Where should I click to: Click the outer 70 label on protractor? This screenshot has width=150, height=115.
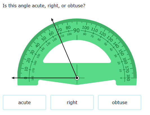[x=59, y=30]
